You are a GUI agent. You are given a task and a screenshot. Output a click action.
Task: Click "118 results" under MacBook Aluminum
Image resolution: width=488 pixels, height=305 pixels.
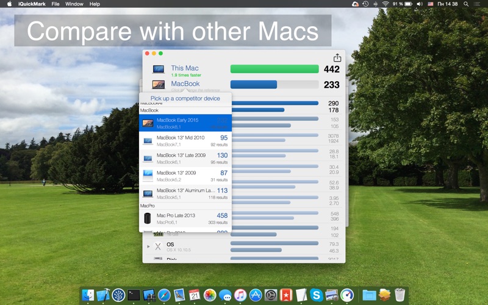218,198
